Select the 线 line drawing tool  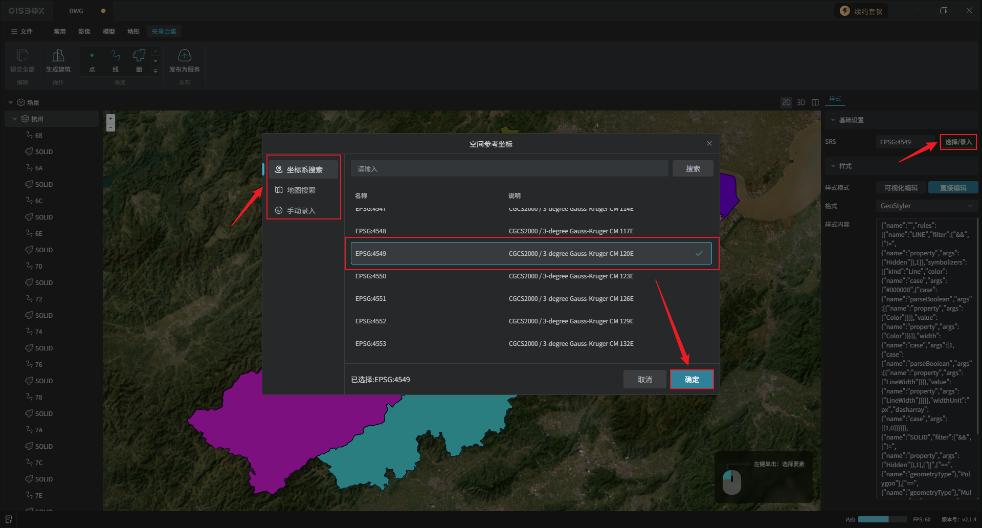click(x=116, y=56)
